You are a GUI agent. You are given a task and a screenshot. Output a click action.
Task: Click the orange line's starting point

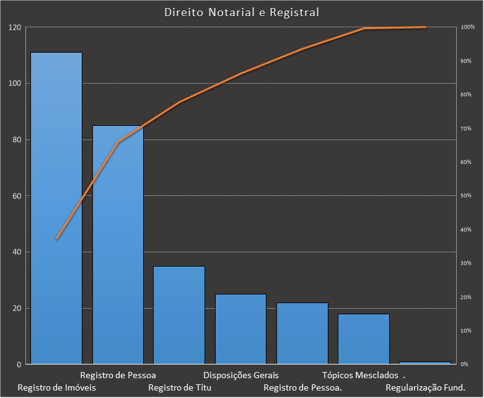(x=56, y=239)
